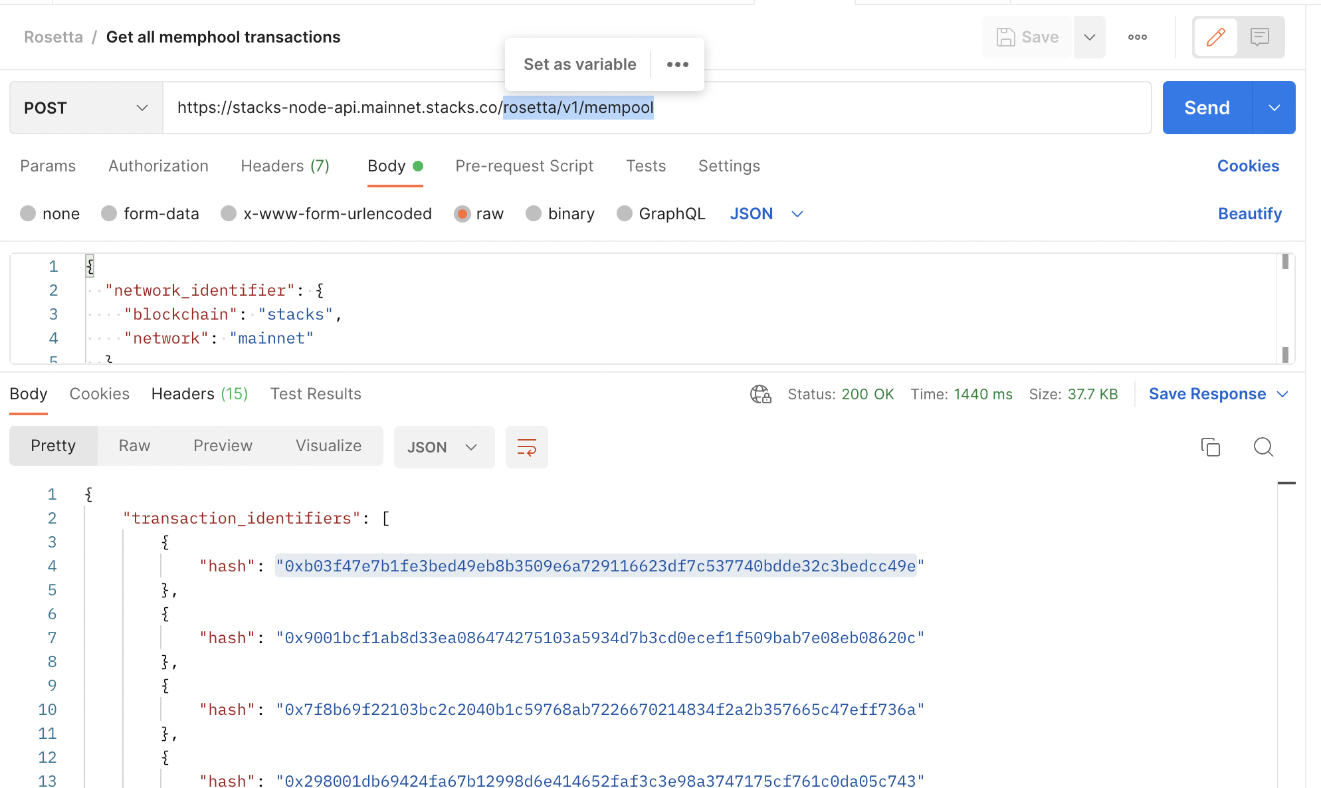Click the network globe lock icon
This screenshot has height=788, width=1321.
pos(760,394)
